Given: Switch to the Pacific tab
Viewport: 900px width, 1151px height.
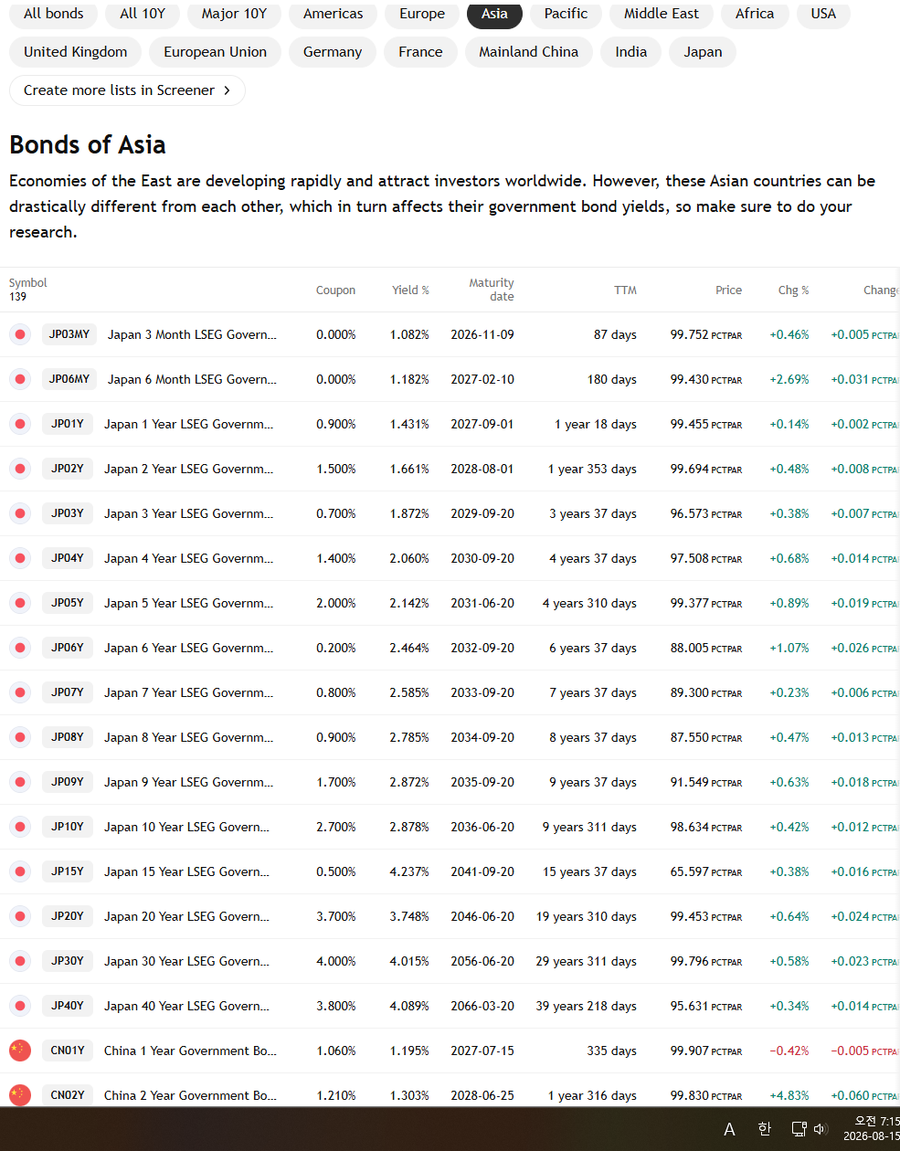Looking at the screenshot, I should [x=566, y=14].
